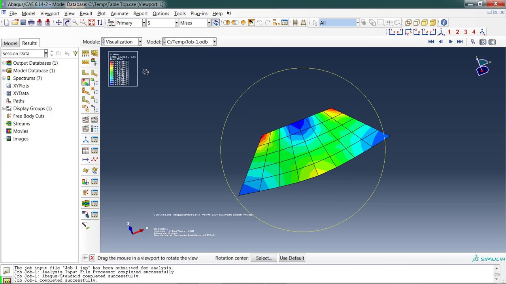Save the model database with floppy icon
The width and height of the screenshot is (506, 284).
pos(23,23)
